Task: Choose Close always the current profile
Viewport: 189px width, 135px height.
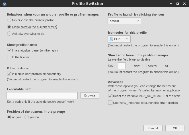Action: coord(9,27)
